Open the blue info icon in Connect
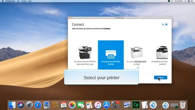 click(166, 24)
